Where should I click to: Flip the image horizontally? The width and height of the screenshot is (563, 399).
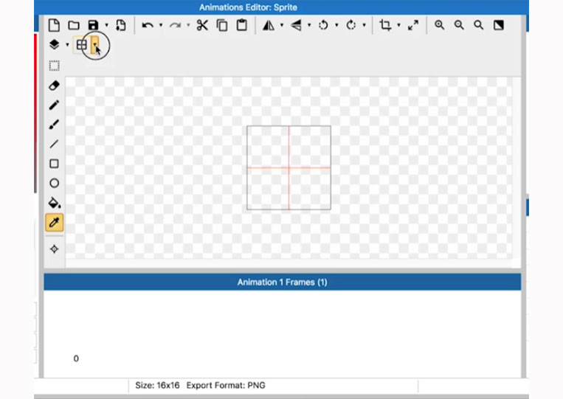[x=269, y=25]
